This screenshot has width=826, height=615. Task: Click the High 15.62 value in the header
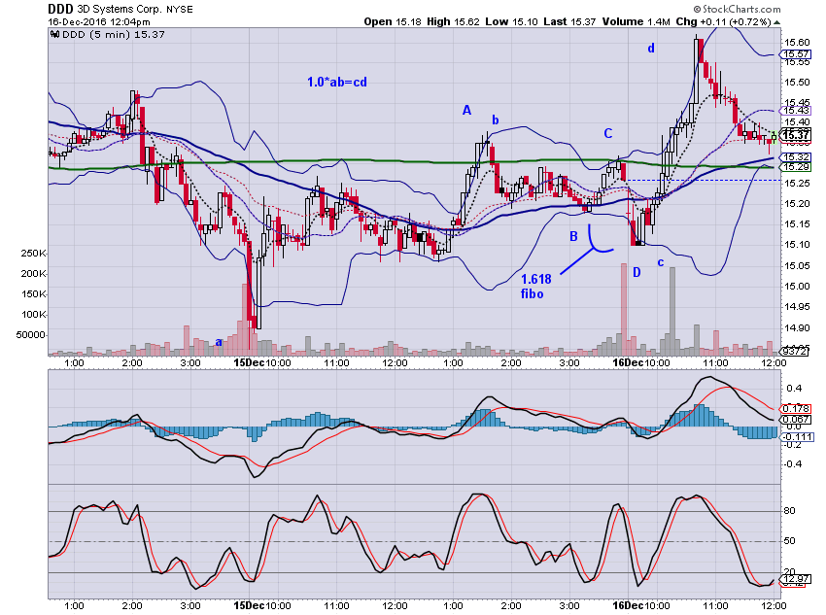[453, 21]
